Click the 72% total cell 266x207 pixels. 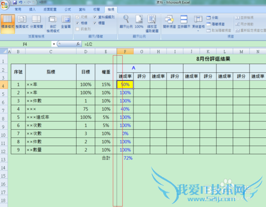coord(125,158)
